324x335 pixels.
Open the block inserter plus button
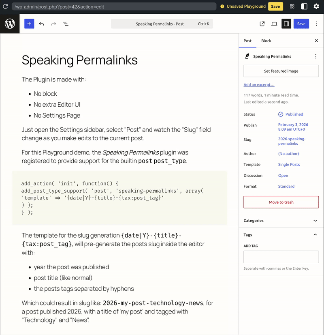[x=29, y=24]
